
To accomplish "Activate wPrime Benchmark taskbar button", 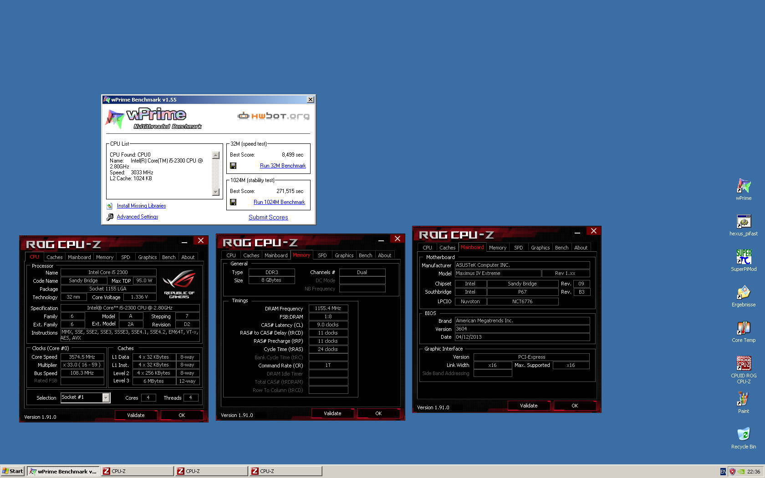I will 63,471.
